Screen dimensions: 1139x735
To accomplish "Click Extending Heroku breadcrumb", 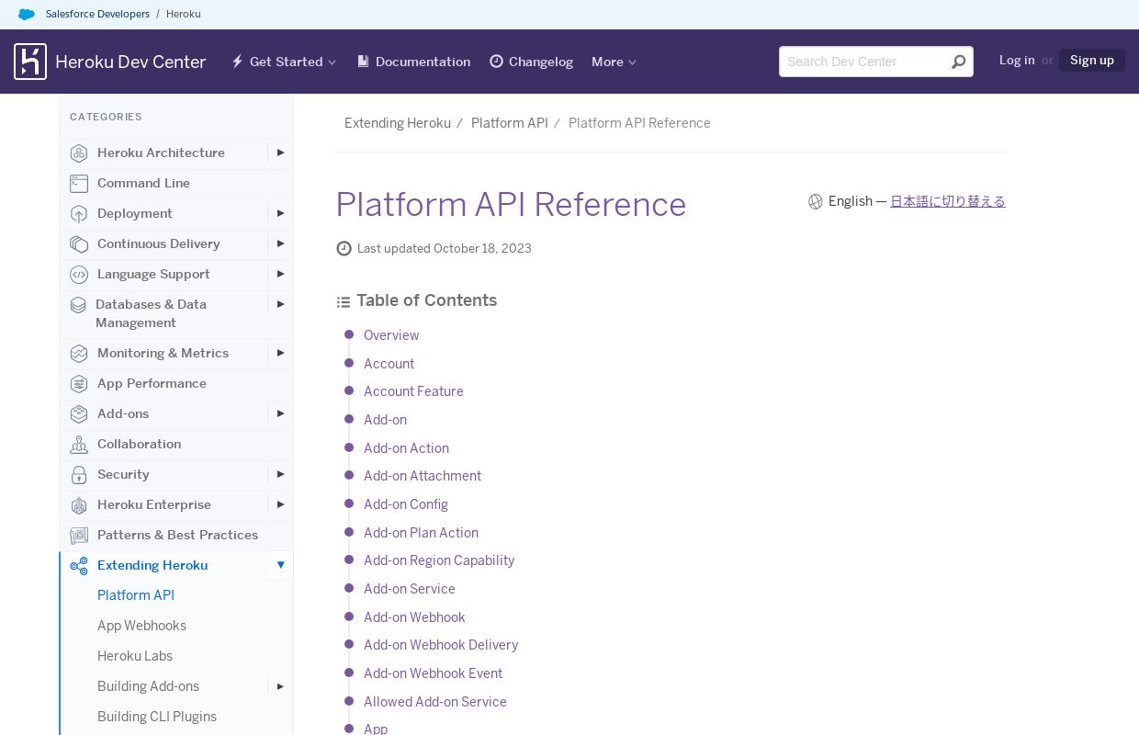I will [398, 123].
